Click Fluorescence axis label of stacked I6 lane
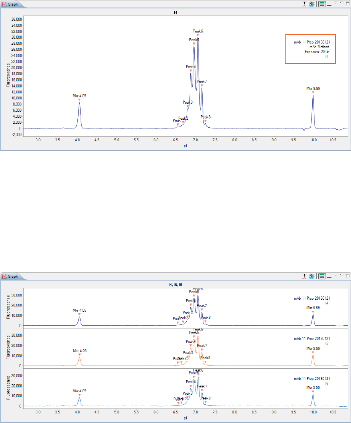The image size is (351, 423). click(8, 387)
